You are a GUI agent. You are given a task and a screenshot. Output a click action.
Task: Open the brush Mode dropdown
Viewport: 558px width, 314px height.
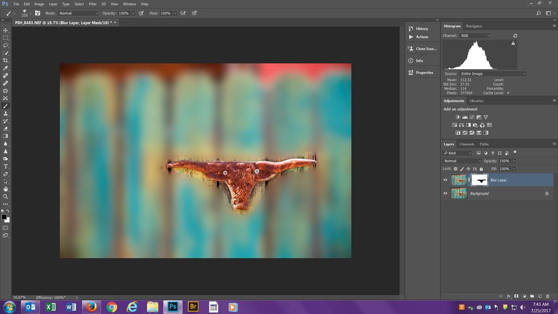pyautogui.click(x=78, y=13)
